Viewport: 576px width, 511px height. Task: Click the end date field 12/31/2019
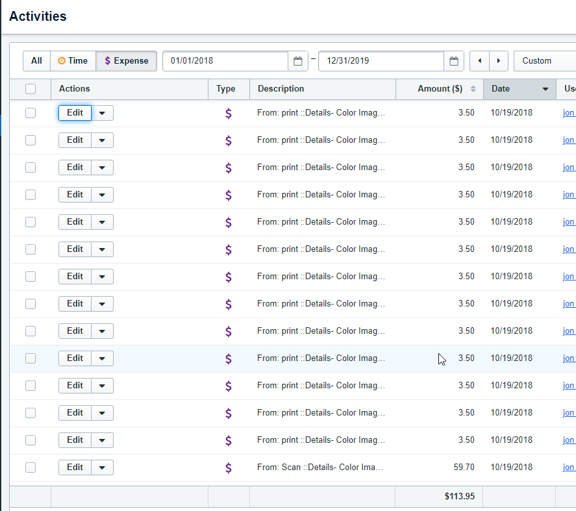381,61
